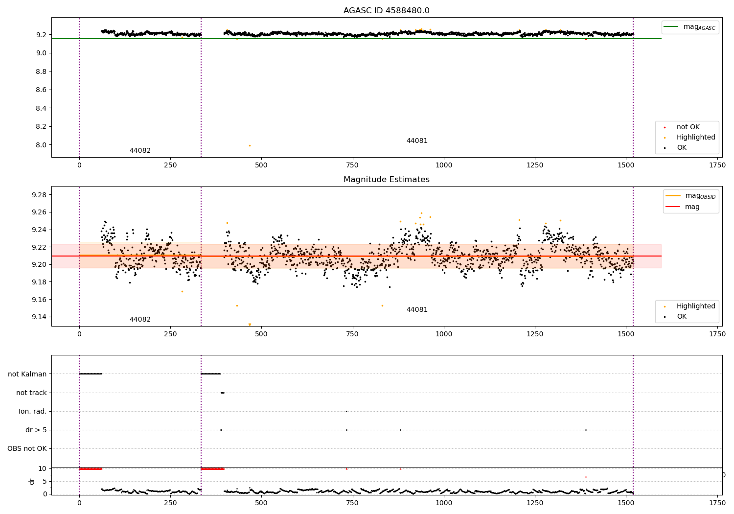Image resolution: width=734 pixels, height=514 pixels.
Task: Click 'Highlighted' in the Magnitude Estimates legend
Action: (690, 306)
